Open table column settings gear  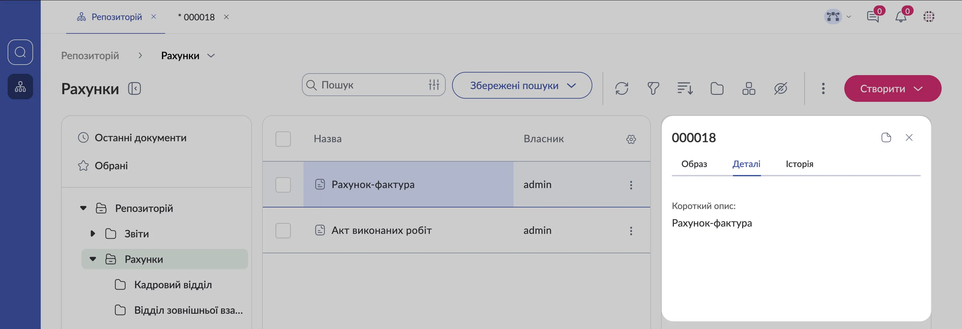click(631, 139)
